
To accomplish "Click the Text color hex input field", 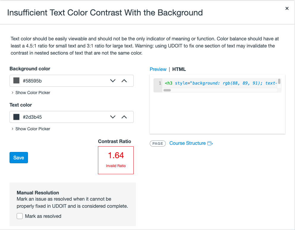I will (63, 117).
